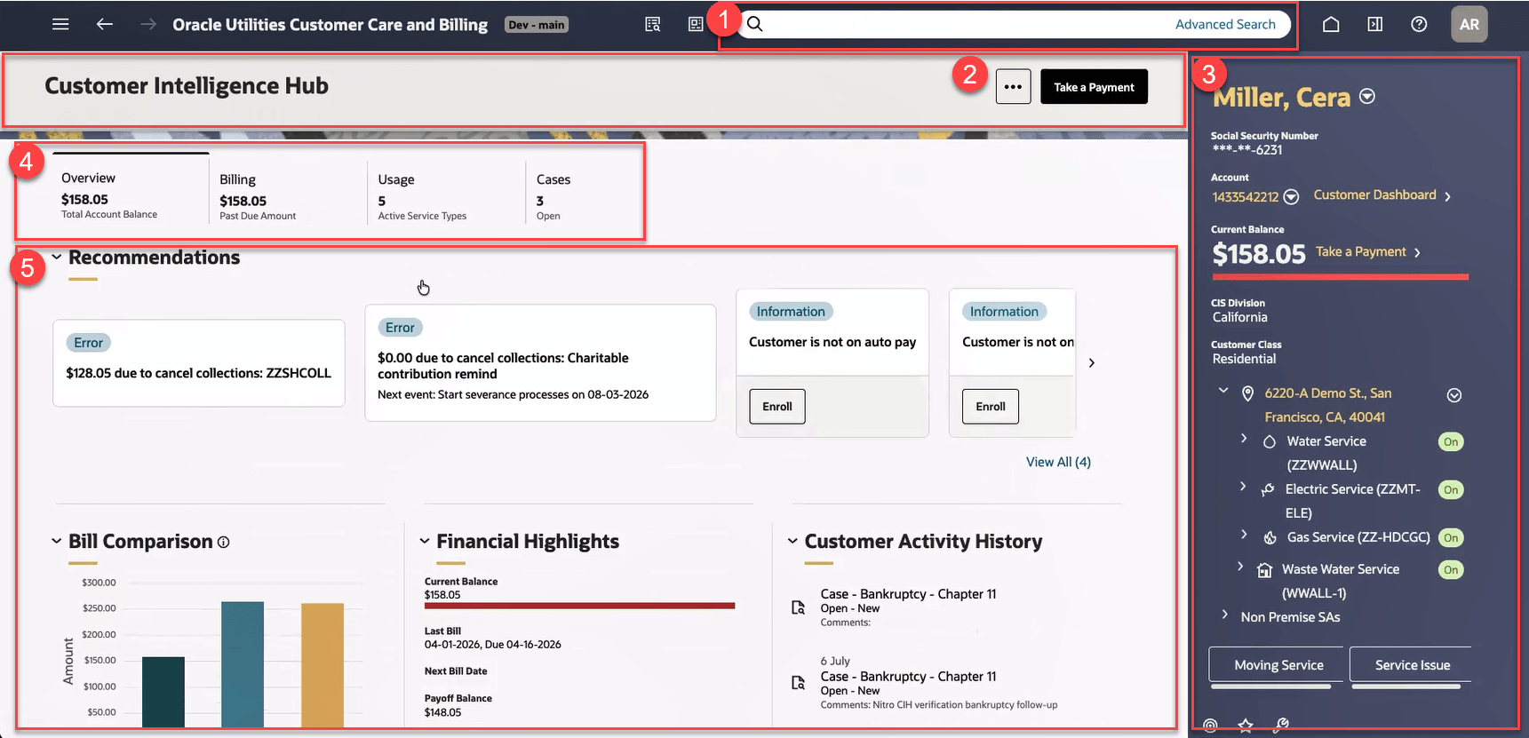Open the AR user profile avatar
1529x738 pixels.
pos(1469,24)
